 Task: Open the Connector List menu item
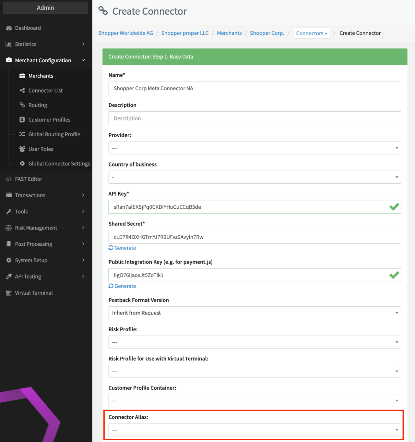(x=45, y=91)
